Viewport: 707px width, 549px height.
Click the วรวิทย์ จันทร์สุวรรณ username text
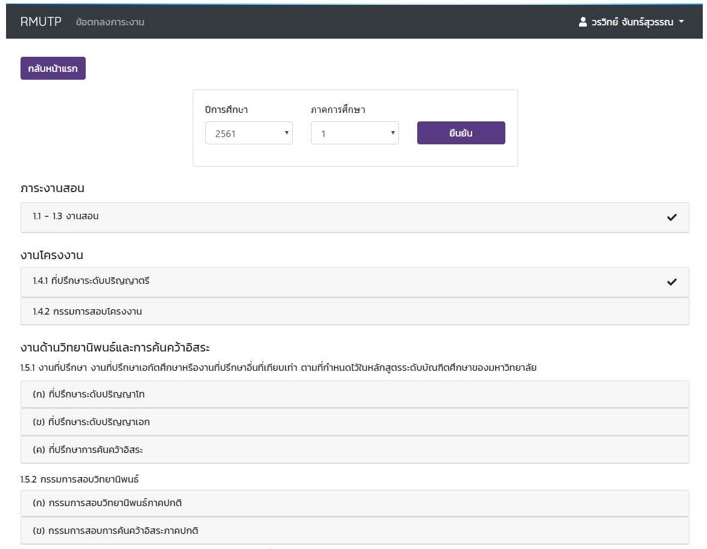632,22
